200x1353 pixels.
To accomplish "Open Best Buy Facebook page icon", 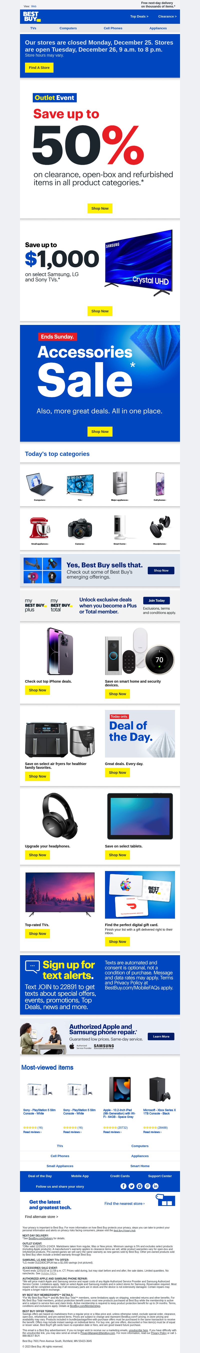I will pyautogui.click(x=123, y=1186).
